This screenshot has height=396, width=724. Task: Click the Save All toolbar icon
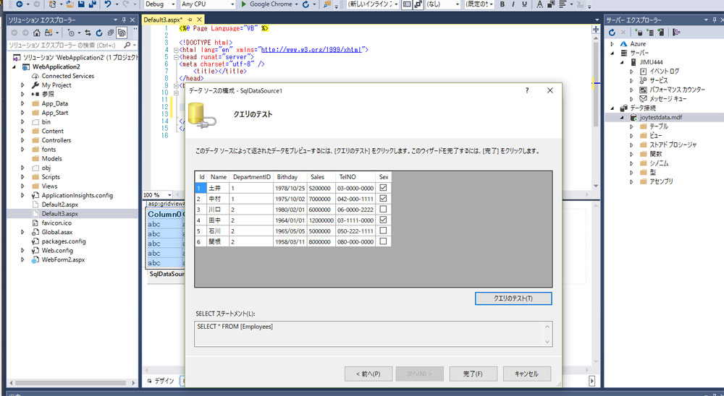93,4
